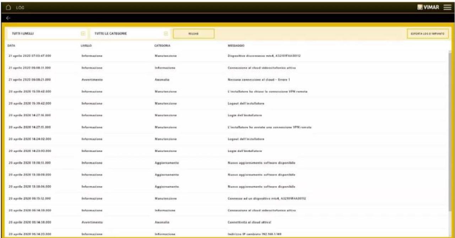
Task: Click 'Anomalia' in 'Connettività al cloud attiva!' row
Action: pyautogui.click(x=162, y=222)
